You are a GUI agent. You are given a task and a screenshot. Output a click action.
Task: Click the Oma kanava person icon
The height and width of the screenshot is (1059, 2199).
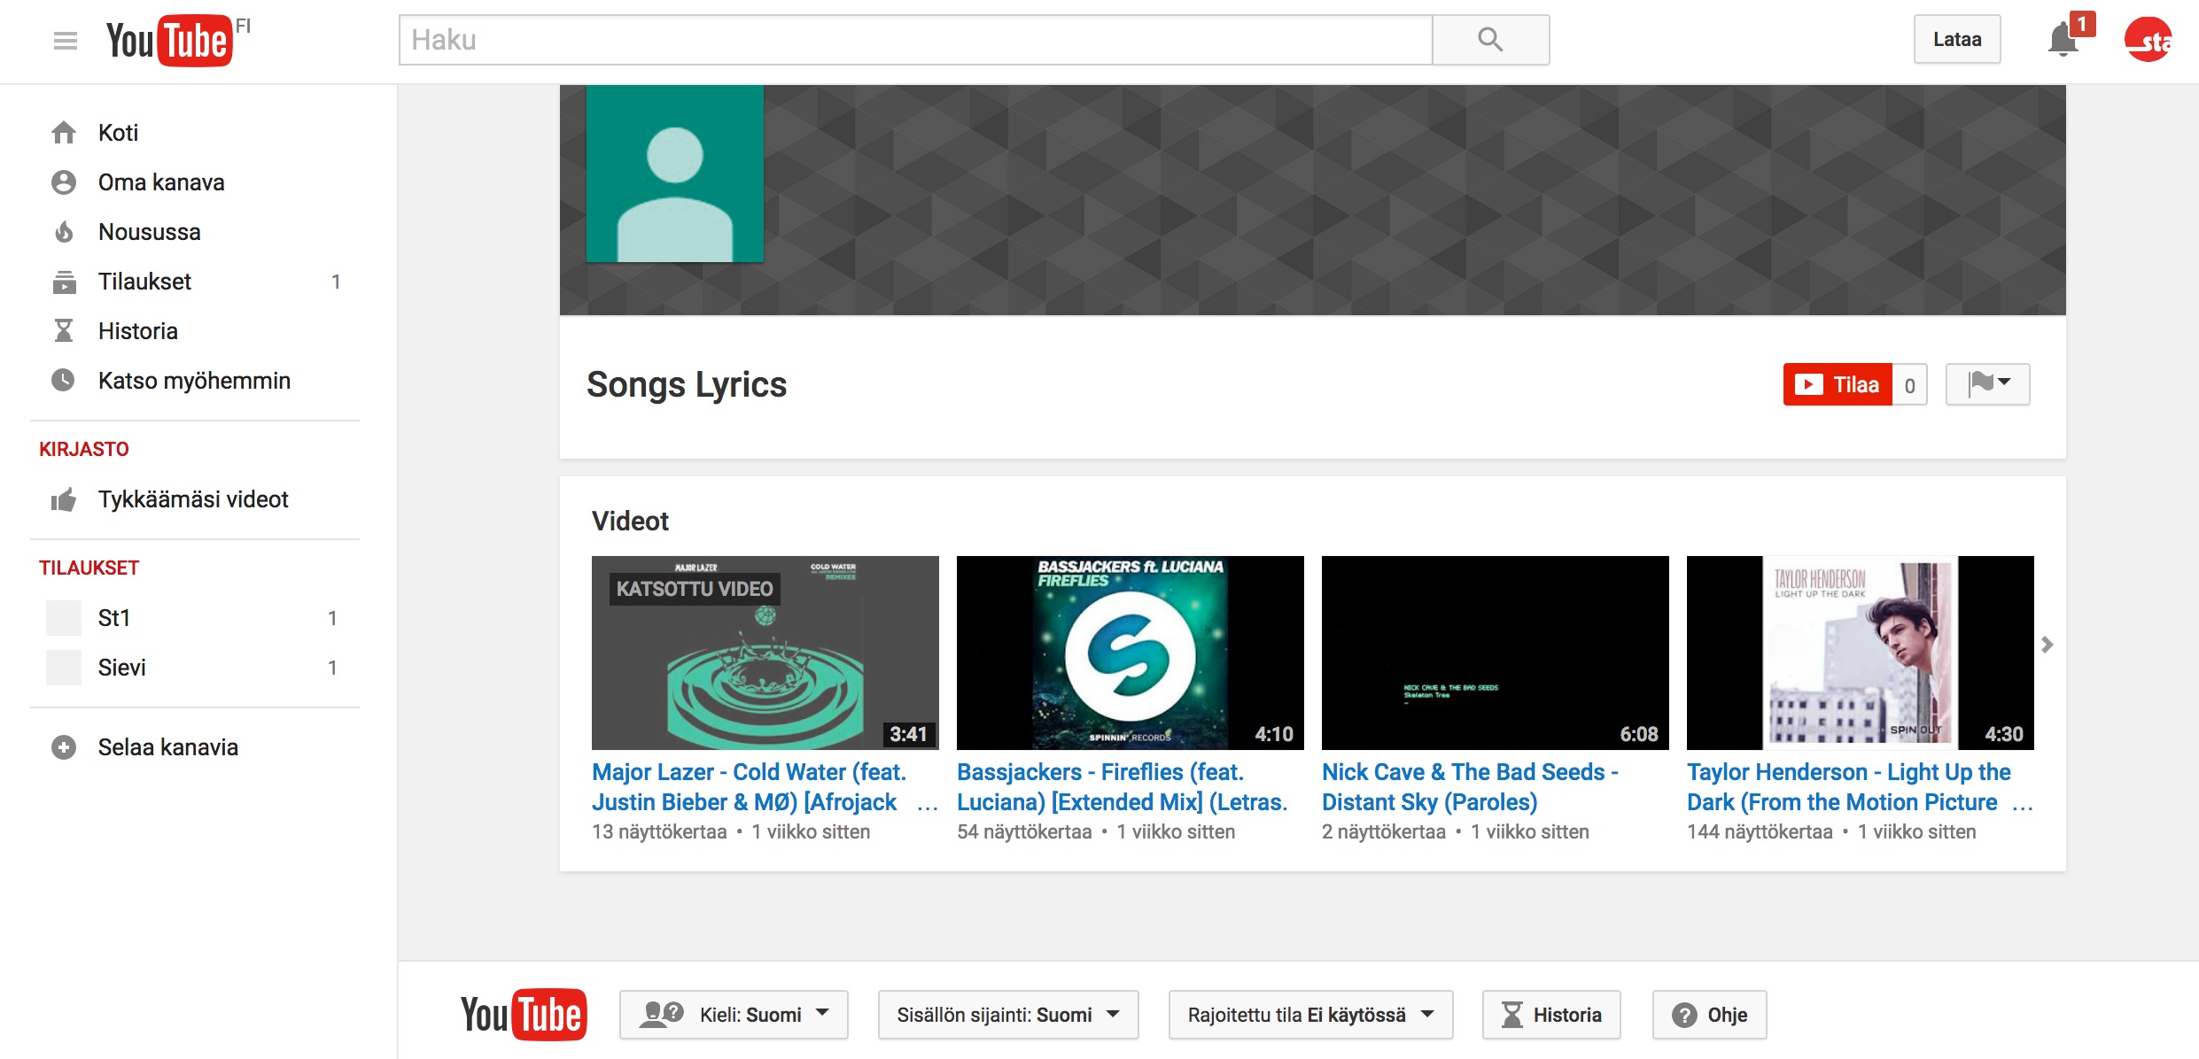point(64,182)
